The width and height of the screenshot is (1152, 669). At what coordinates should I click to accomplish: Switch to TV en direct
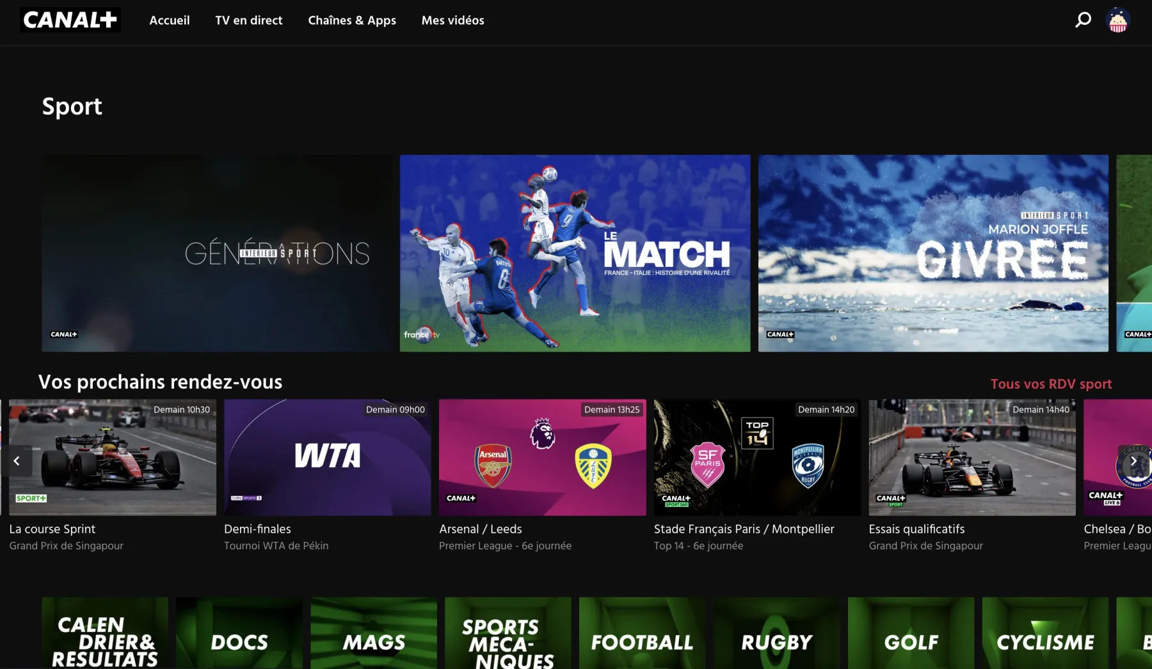tap(249, 20)
